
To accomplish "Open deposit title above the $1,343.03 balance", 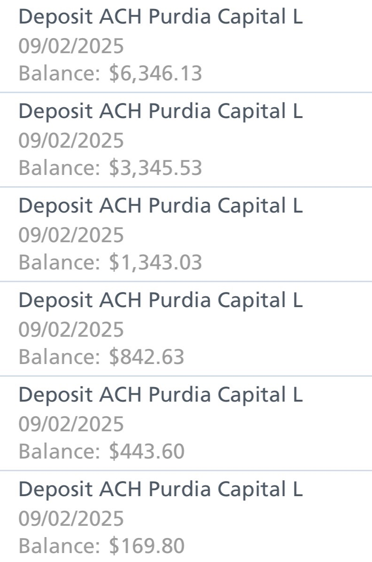I will (160, 206).
